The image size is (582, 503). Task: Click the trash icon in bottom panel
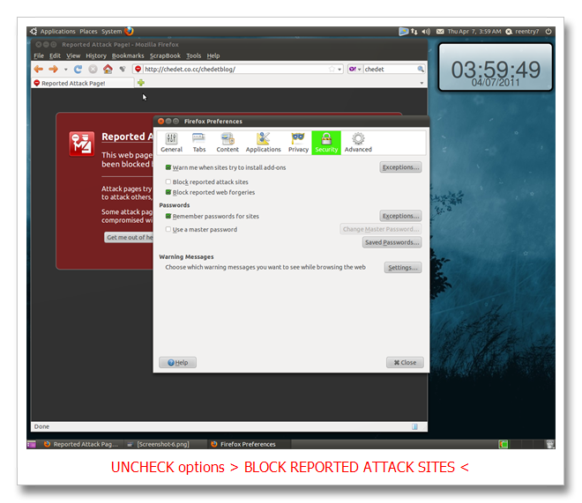click(549, 444)
